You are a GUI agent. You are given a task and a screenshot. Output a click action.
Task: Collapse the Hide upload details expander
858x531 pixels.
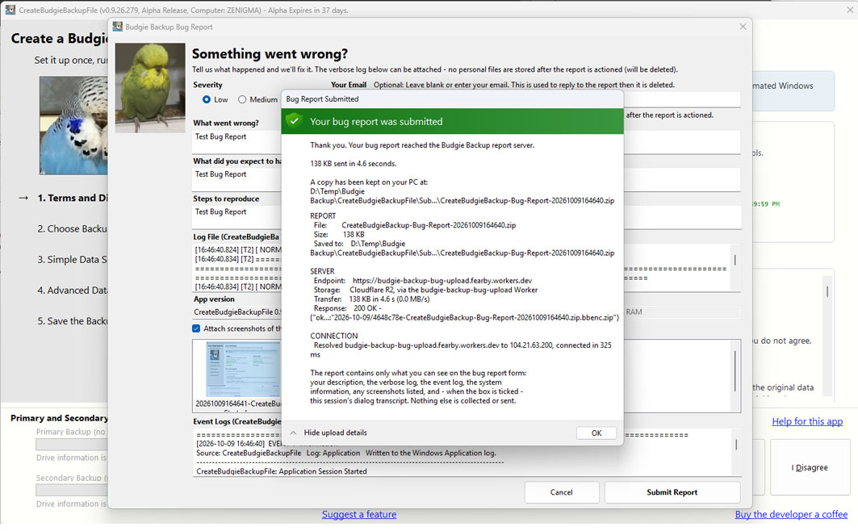point(329,433)
